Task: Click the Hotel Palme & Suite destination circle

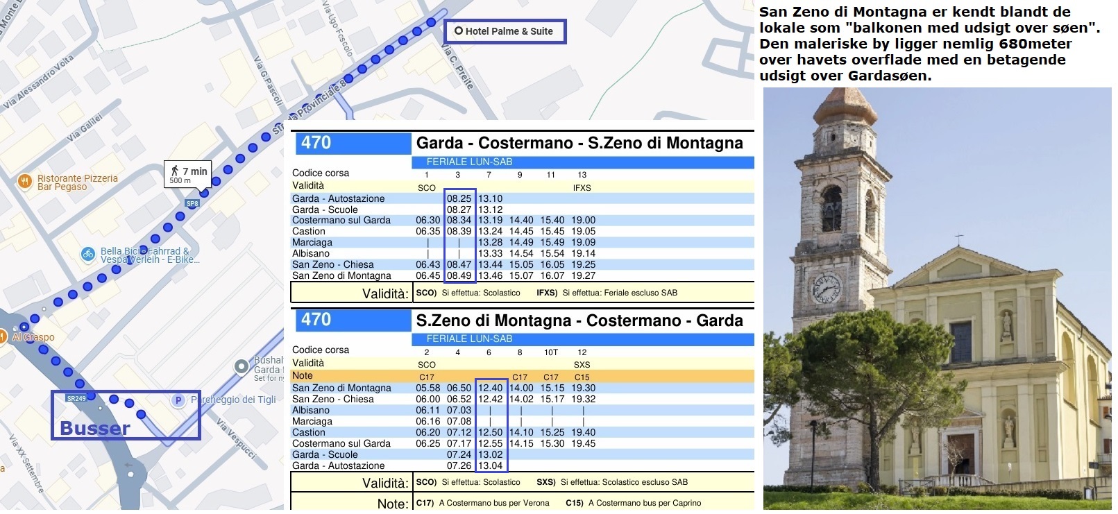Action: click(x=458, y=31)
